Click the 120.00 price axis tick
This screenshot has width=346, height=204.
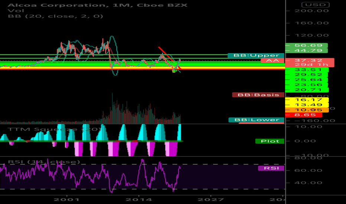click(x=312, y=35)
